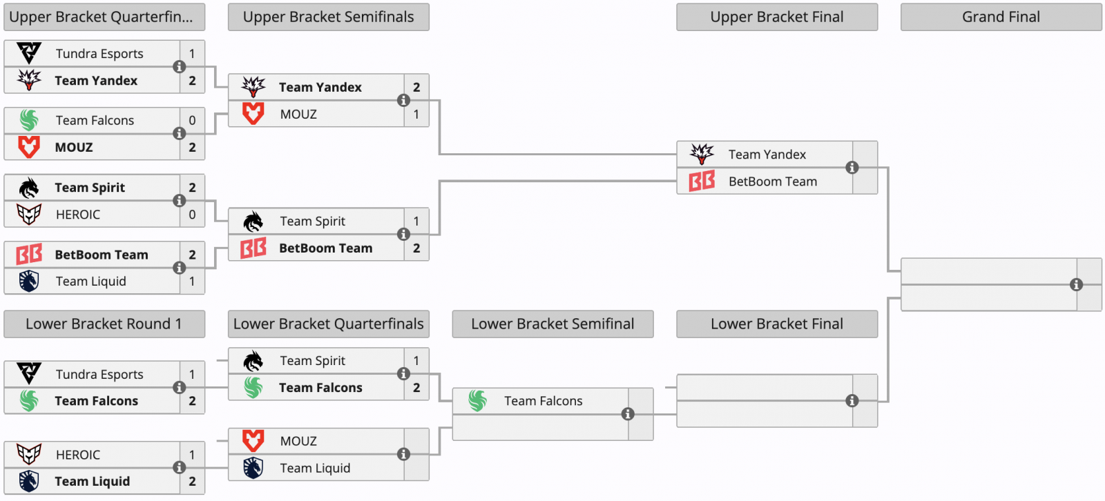Open info for MOUZ vs Team Liquid match
The width and height of the screenshot is (1105, 501).
pyautogui.click(x=403, y=454)
